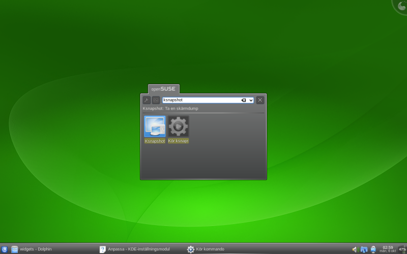Open volume mixer from speaker tray icon
407x254 pixels.
pos(355,249)
